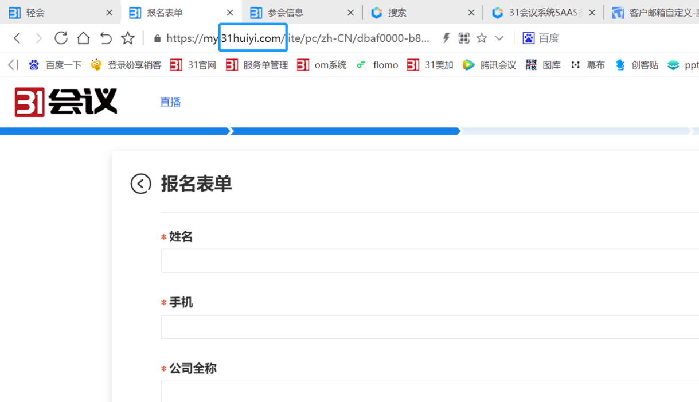Image resolution: width=699 pixels, height=402 pixels.
Task: Open the 直播 navigation link
Action: tap(170, 102)
